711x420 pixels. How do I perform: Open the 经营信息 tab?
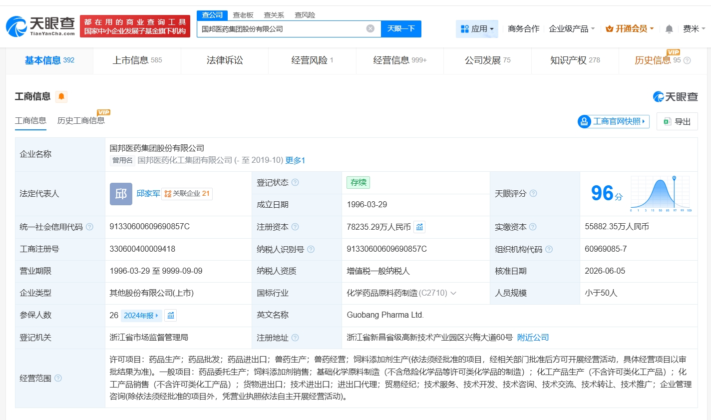400,60
